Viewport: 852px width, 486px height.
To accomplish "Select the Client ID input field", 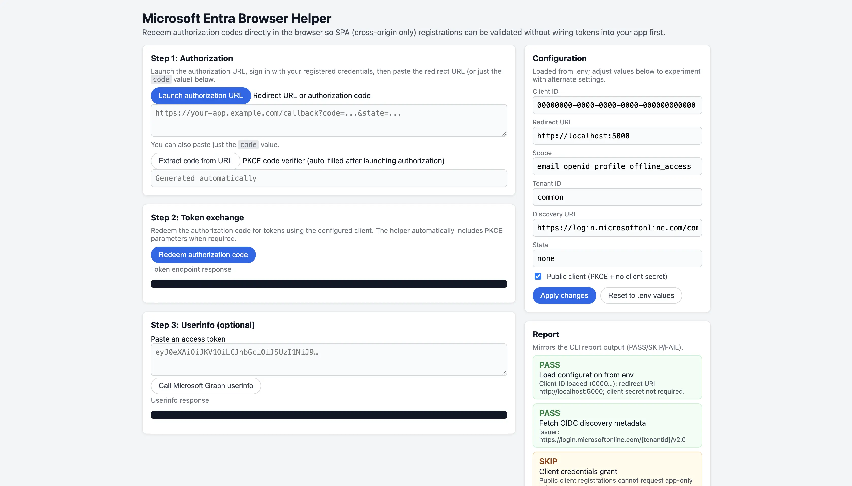I will pos(617,105).
